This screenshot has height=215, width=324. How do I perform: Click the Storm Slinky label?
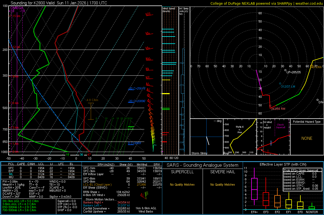[199, 153]
